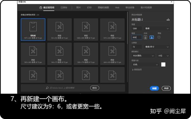Click the height field showing 800

coord(137,37)
